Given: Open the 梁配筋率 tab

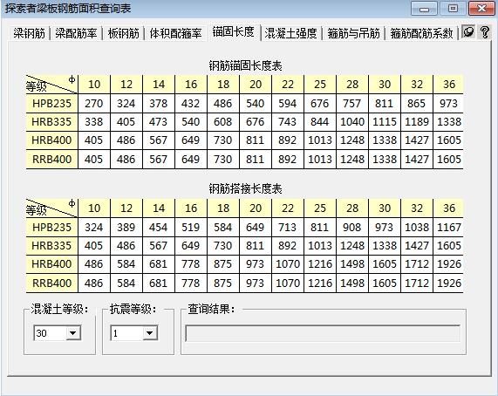Looking at the screenshot, I should pos(76,33).
